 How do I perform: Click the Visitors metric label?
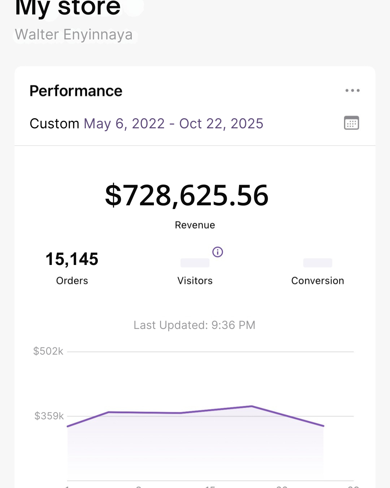tap(195, 280)
